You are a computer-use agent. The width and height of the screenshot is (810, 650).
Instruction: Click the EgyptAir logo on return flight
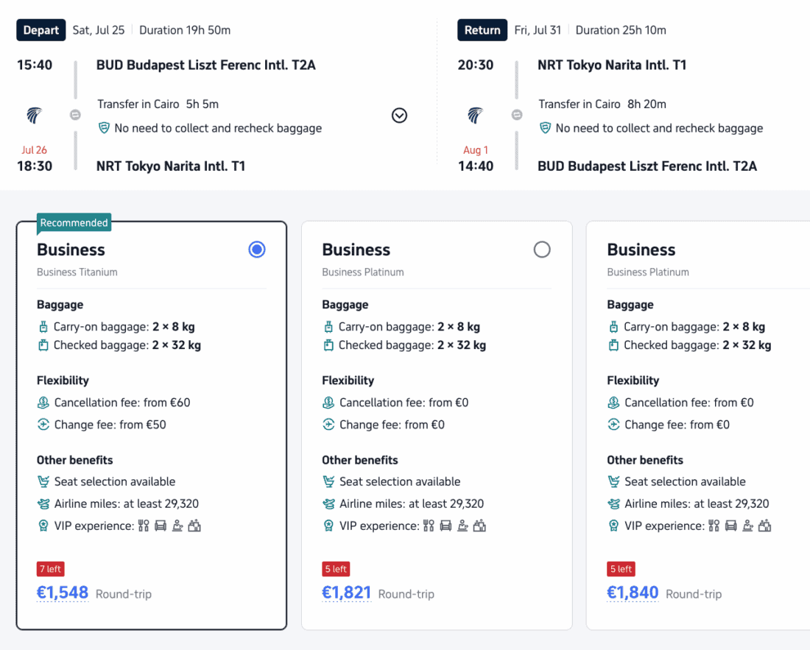tap(475, 115)
